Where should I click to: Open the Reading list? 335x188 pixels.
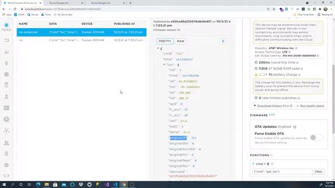(x=325, y=15)
